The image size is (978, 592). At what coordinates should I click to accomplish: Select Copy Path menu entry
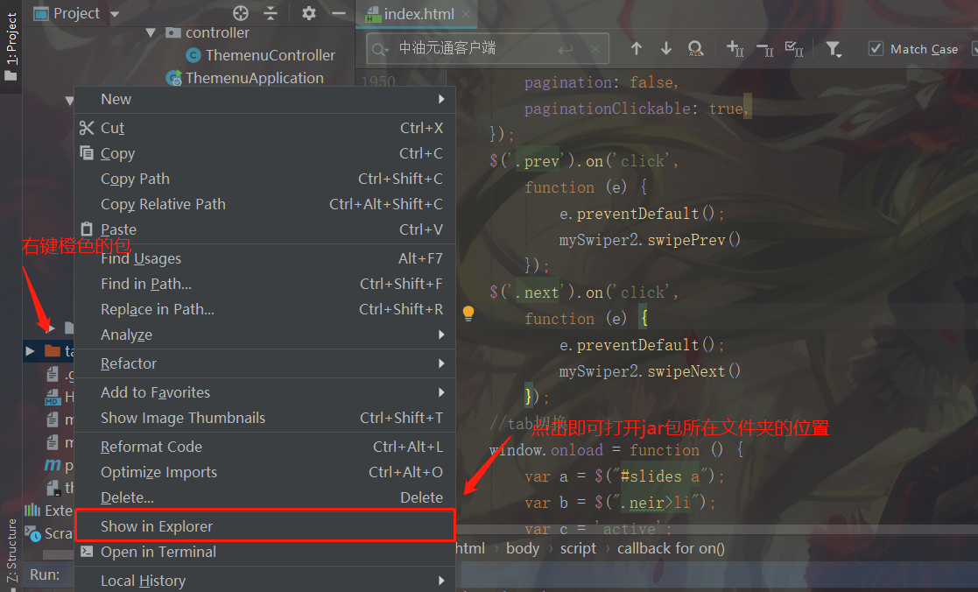(x=265, y=179)
